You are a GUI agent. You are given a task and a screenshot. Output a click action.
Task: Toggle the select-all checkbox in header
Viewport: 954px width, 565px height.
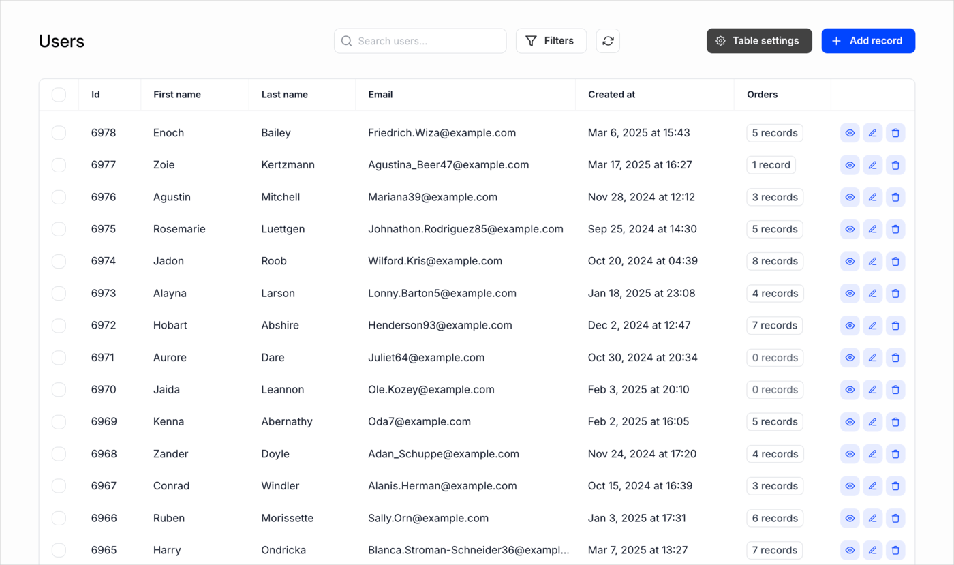(x=59, y=95)
